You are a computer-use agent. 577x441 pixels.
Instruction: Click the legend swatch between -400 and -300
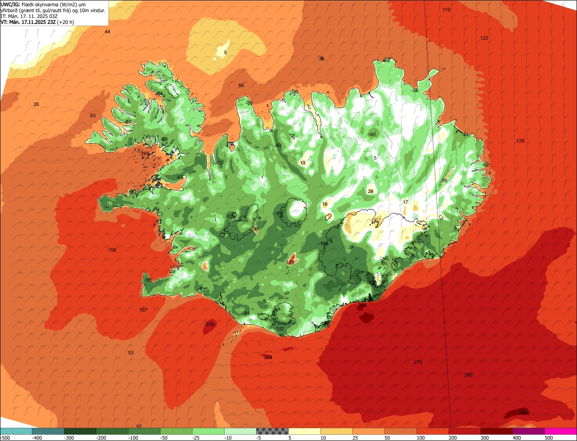48,431
